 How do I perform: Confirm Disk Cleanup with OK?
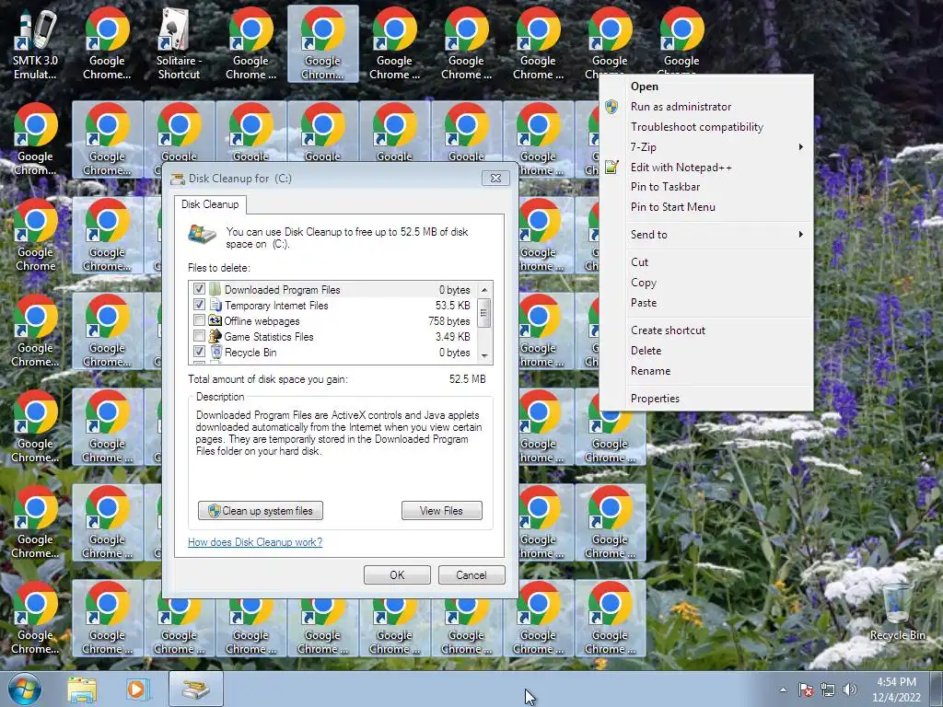pos(397,575)
